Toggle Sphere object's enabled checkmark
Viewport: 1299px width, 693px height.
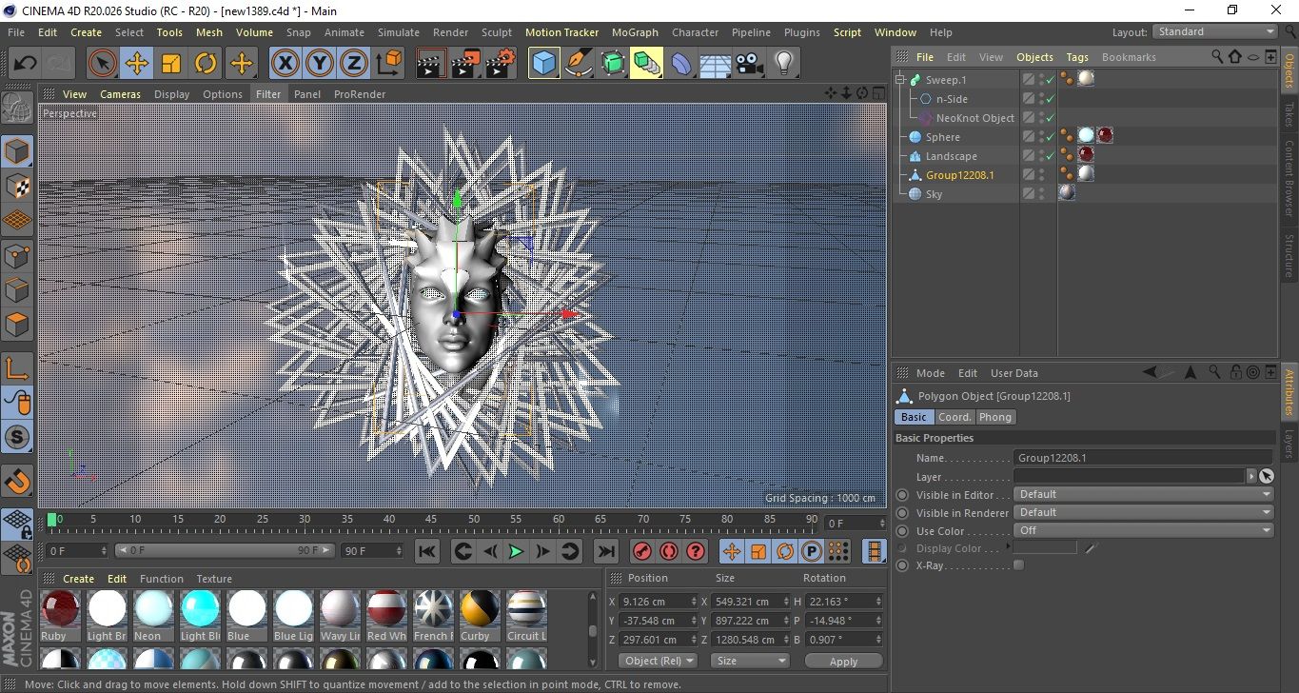1050,137
